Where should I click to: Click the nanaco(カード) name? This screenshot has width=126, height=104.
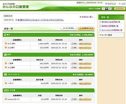13,99
